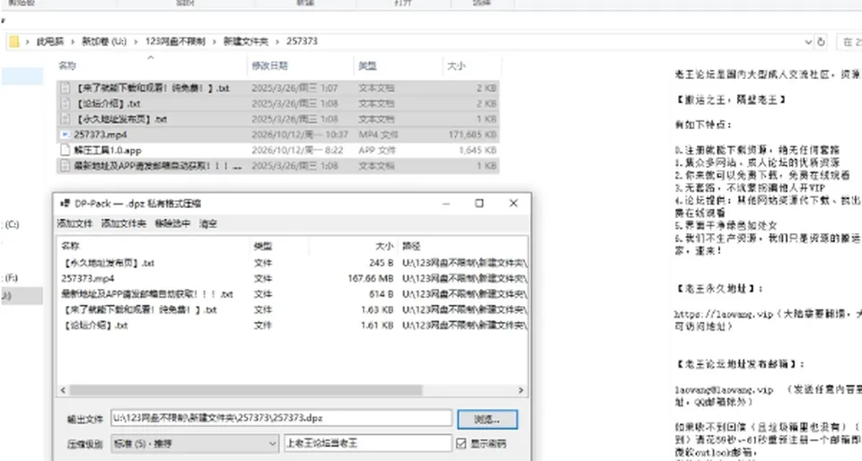Click the refresh icon beside the address bar
Screen dimensions: 862x461
[x=821, y=42]
